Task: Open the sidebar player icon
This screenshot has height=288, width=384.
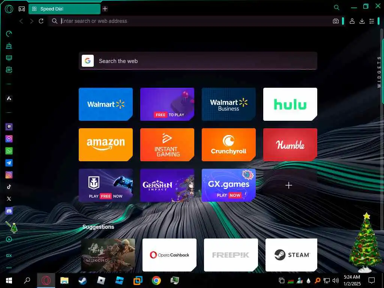Action: coord(9,239)
